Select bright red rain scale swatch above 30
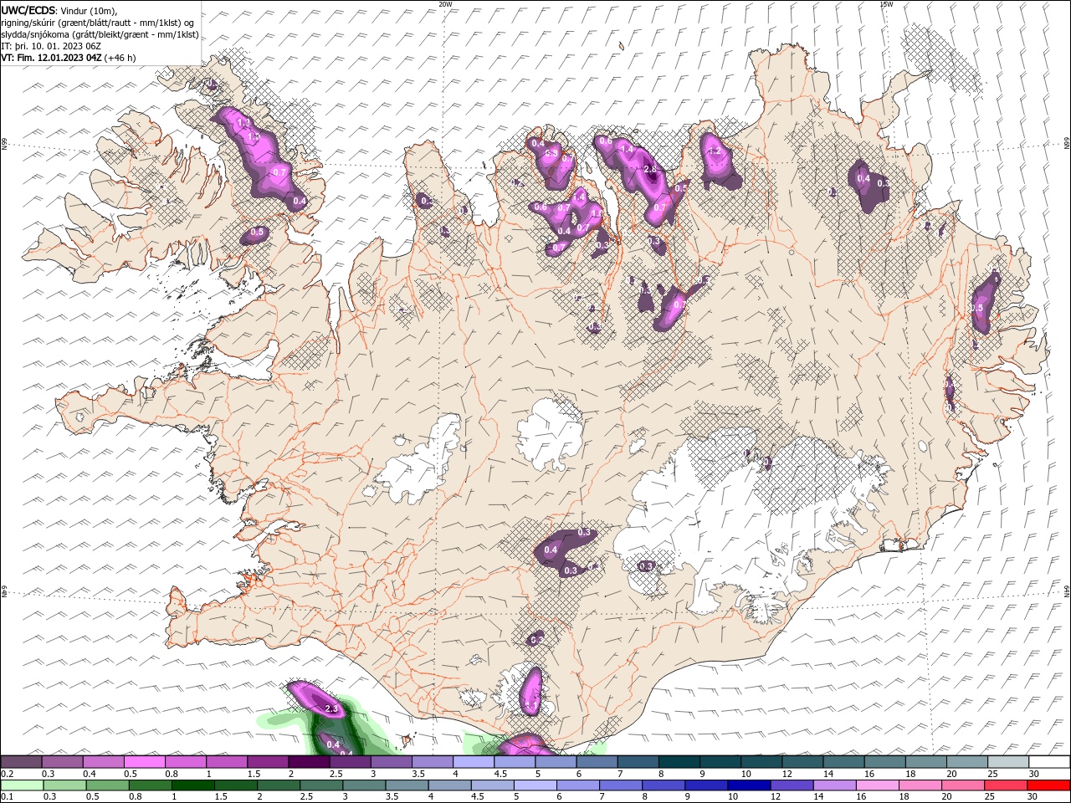The width and height of the screenshot is (1071, 803). pyautogui.click(x=1049, y=785)
